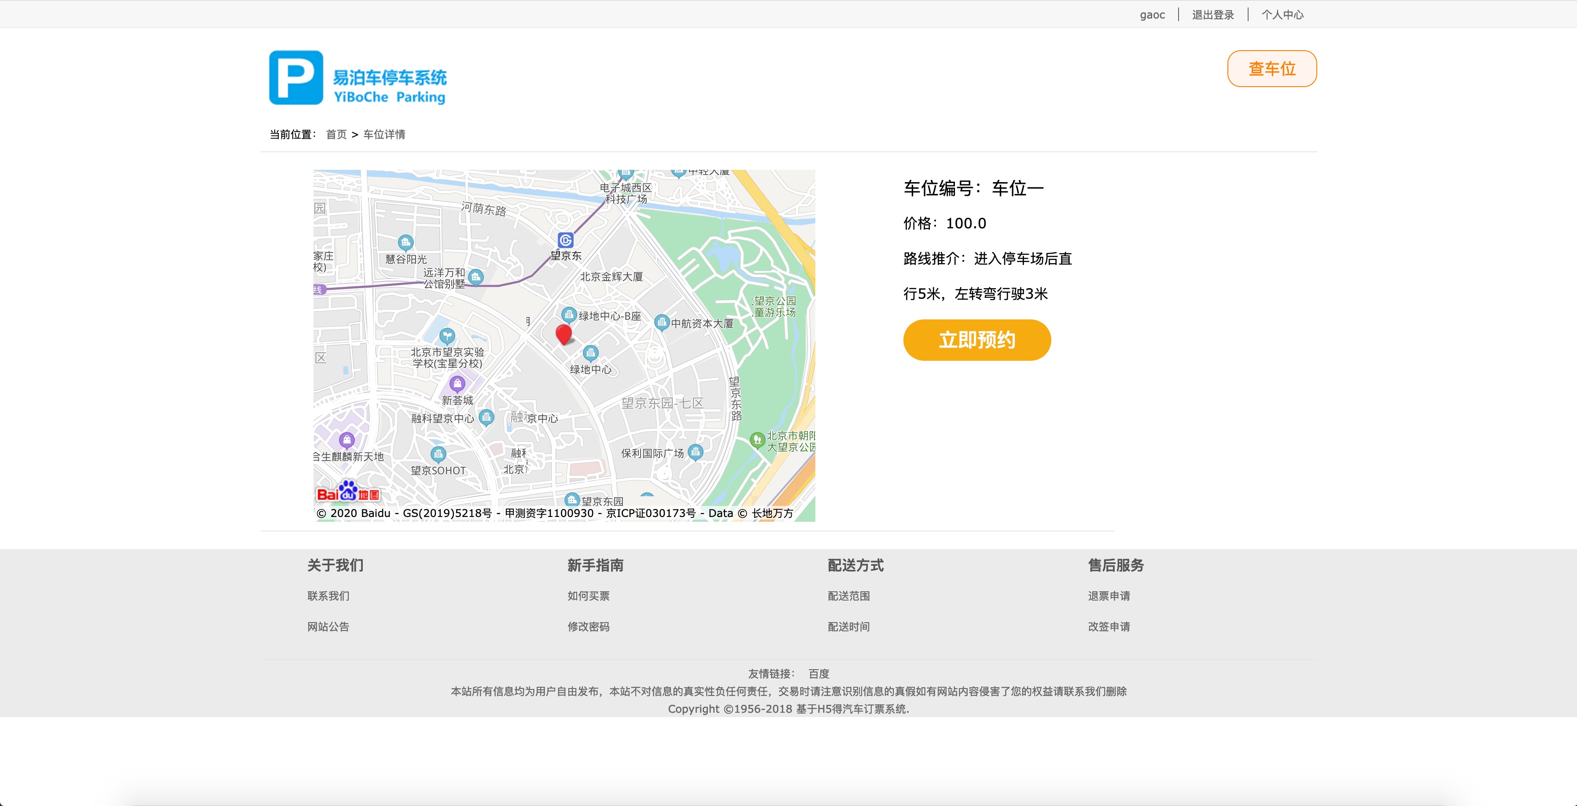Click the 望京东 subway station icon
This screenshot has width=1577, height=806.
pos(566,241)
